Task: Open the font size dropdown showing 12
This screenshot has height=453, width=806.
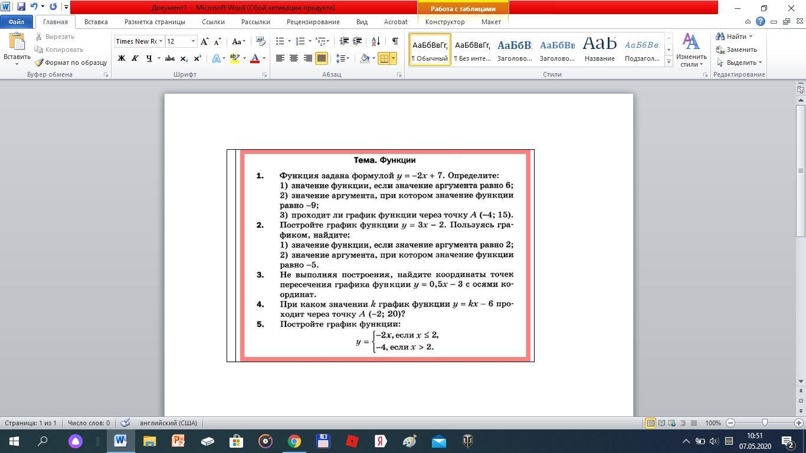Action: click(193, 41)
